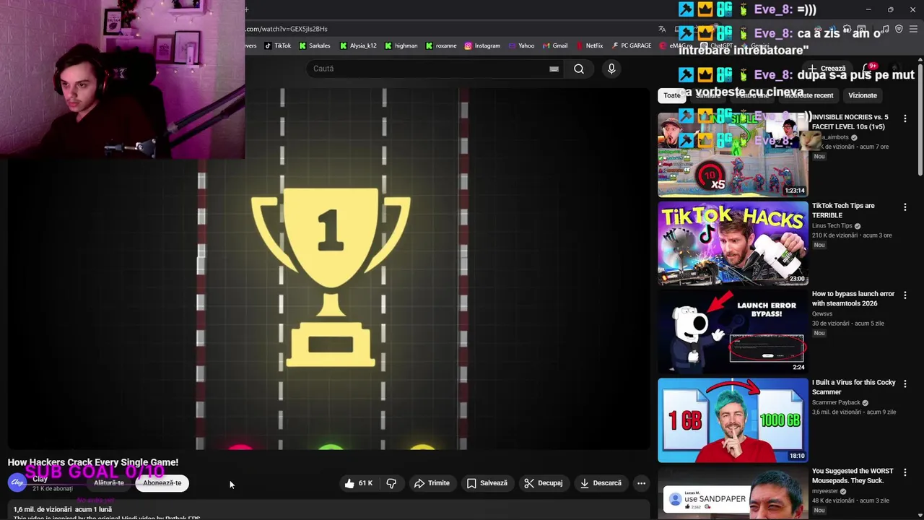Open Clay channel avatar

17,482
